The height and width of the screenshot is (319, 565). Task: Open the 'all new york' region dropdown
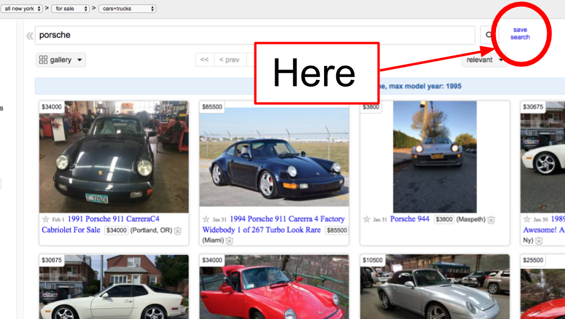pyautogui.click(x=21, y=9)
